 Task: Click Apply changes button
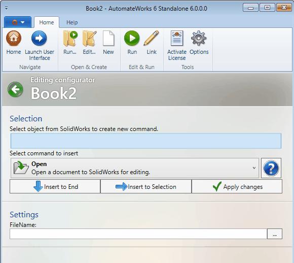[237, 186]
